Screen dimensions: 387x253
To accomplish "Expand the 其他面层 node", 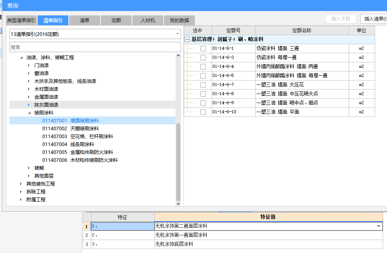I will pos(29,176).
